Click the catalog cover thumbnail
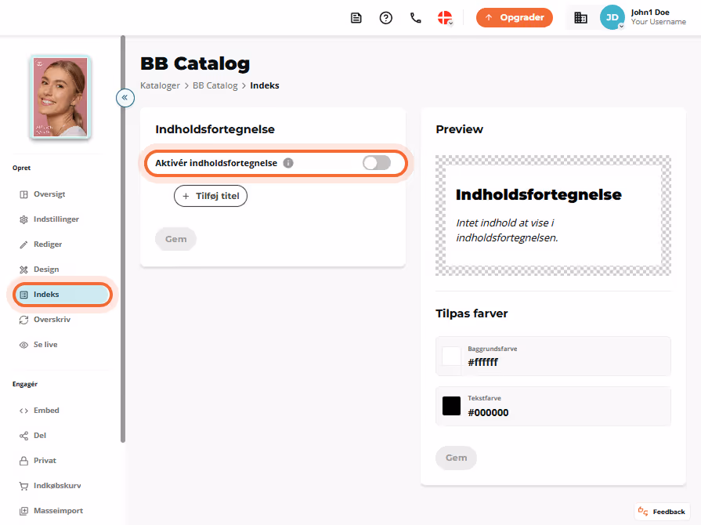Viewport: 701px width, 525px height. tap(61, 97)
